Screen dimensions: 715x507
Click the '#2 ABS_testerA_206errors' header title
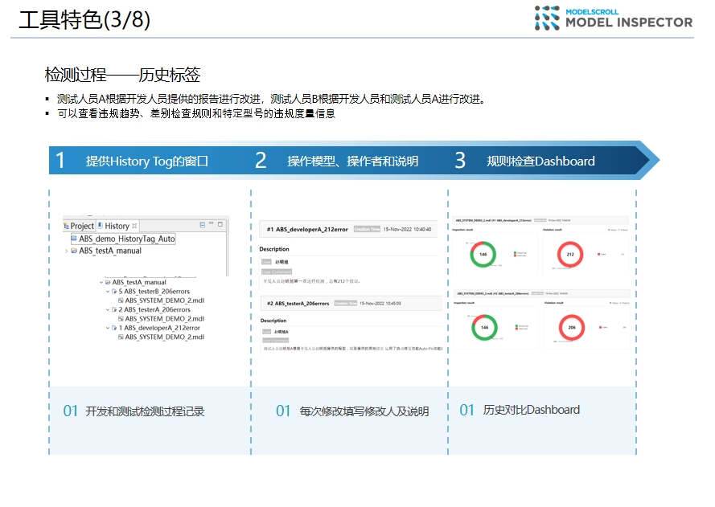(x=298, y=304)
